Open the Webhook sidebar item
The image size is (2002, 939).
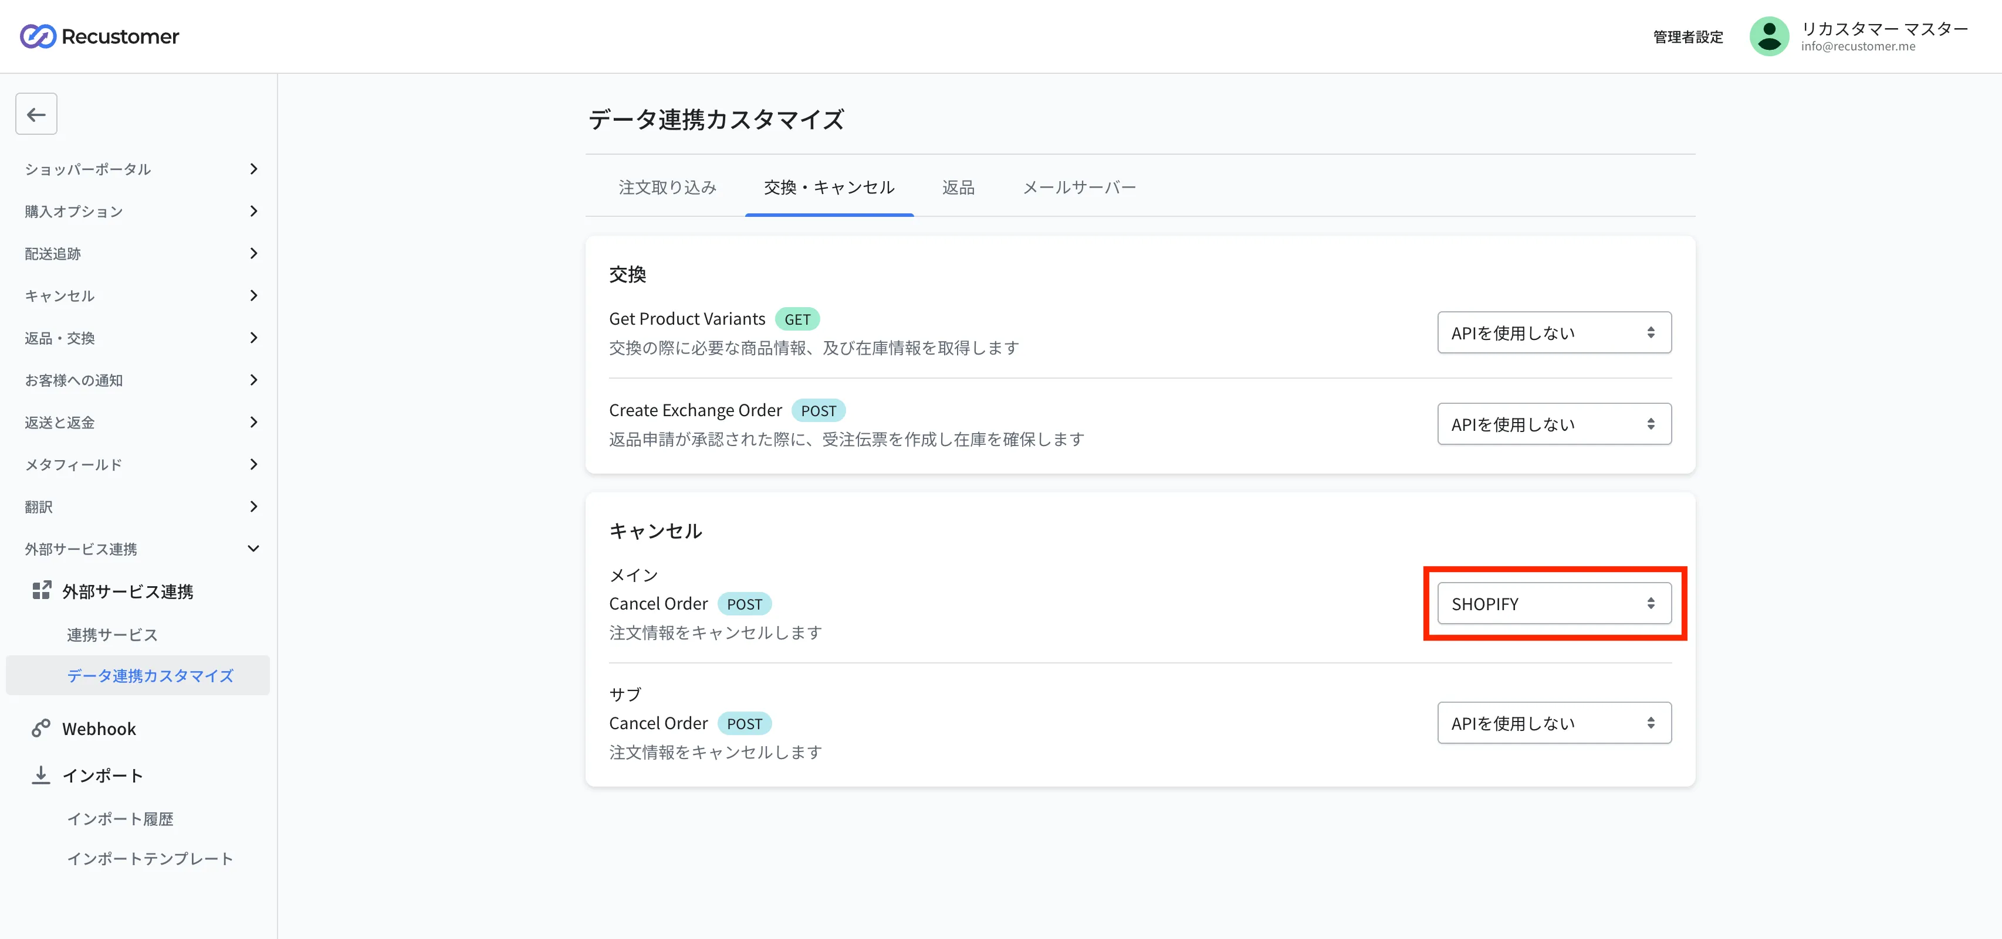coord(99,729)
